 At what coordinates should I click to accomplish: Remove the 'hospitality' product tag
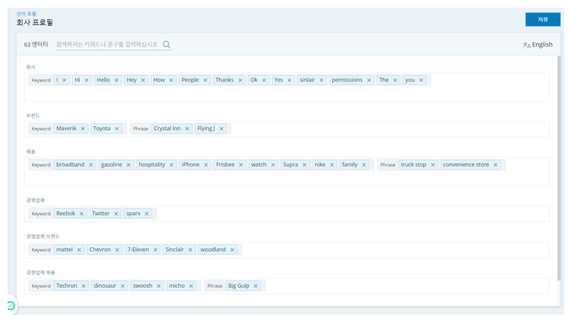tap(172, 165)
